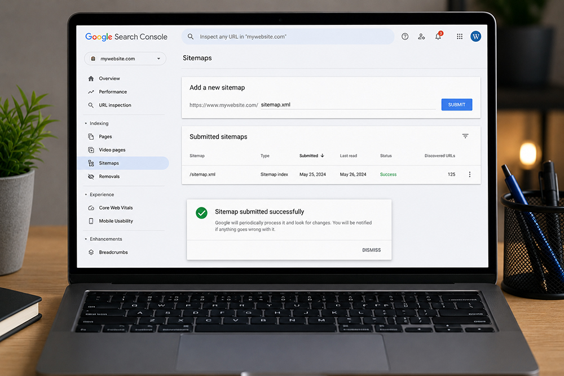The height and width of the screenshot is (376, 564).
Task: Click the 125 discovered URLs value
Action: coord(451,174)
